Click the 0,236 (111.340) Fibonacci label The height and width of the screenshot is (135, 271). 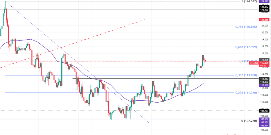[x=246, y=93]
